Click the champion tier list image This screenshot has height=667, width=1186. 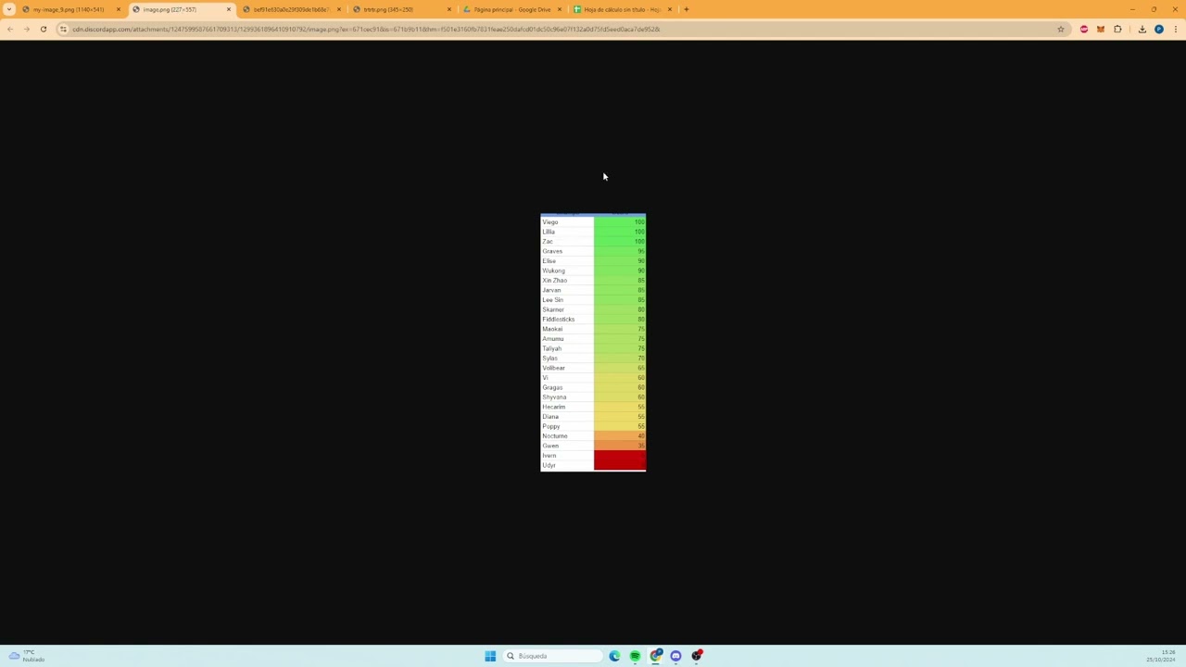(593, 343)
